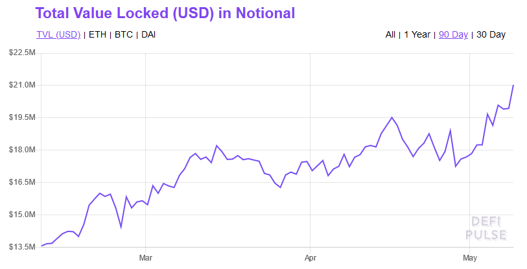Image resolution: width=527 pixels, height=269 pixels.
Task: Click the Mar x-axis label
Action: [x=145, y=257]
